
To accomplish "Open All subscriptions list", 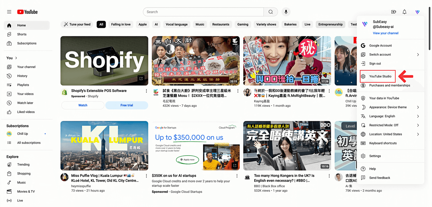I will (27, 143).
